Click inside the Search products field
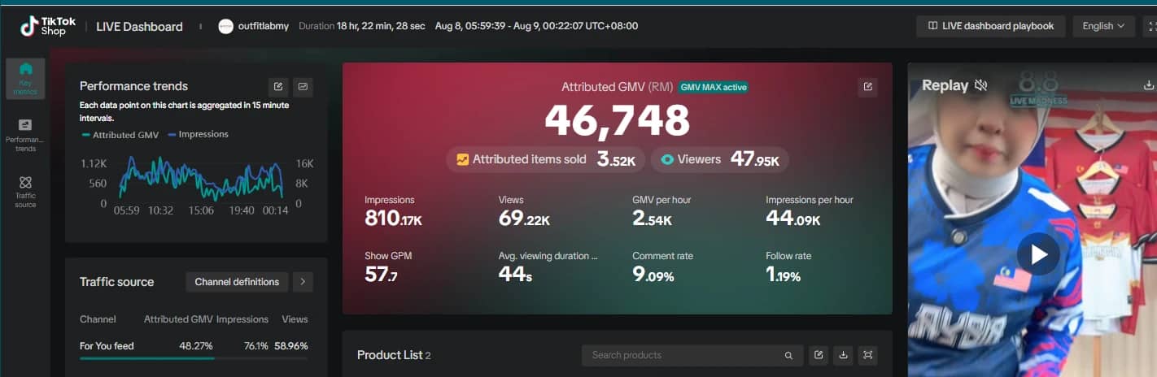 692,355
